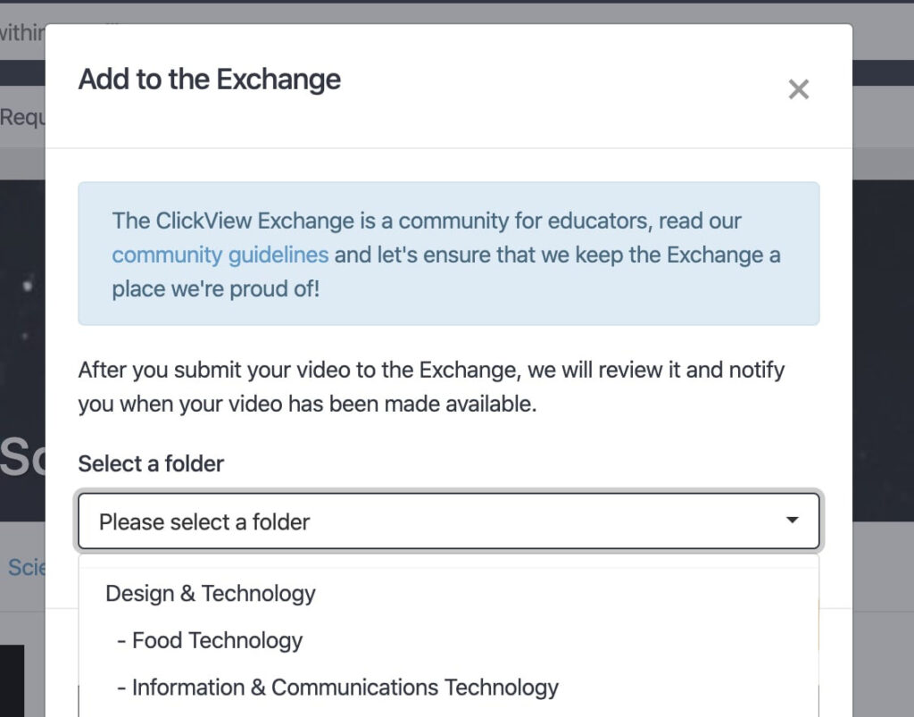
Task: Click the large Sc heading behind dialog
Action: tap(22, 457)
